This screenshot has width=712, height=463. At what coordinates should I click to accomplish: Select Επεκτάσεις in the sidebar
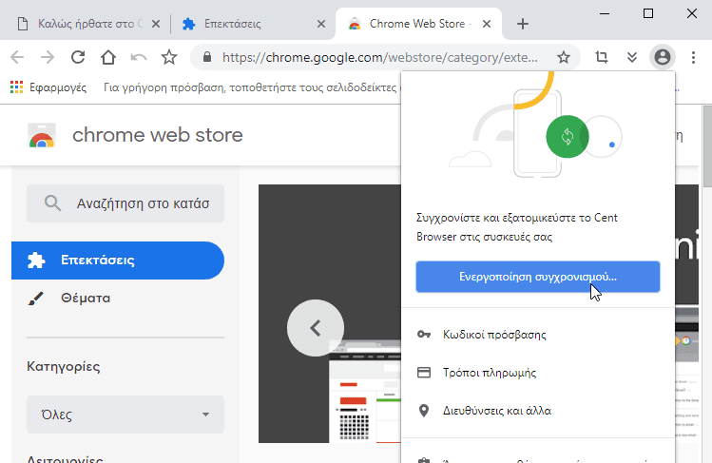(x=118, y=260)
